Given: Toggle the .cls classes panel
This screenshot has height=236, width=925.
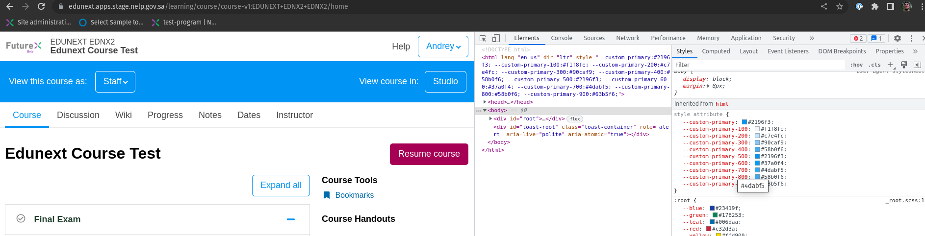Looking at the screenshot, I should (x=874, y=65).
